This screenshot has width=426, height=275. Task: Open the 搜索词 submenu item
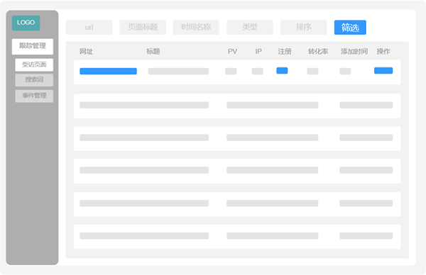click(x=34, y=80)
